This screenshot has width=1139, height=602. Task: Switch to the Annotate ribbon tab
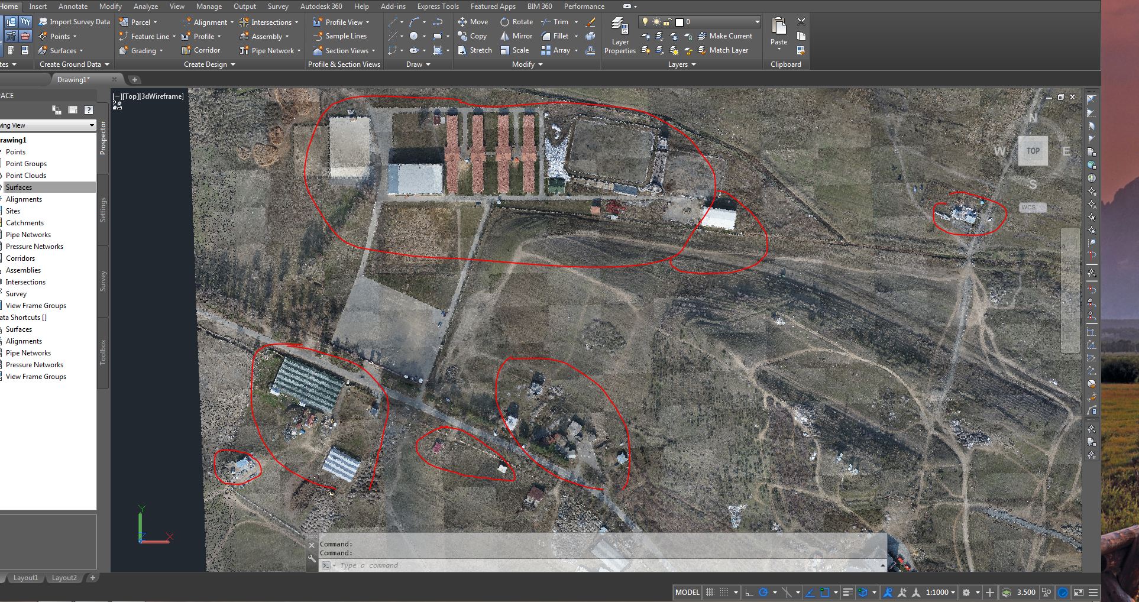tap(72, 6)
